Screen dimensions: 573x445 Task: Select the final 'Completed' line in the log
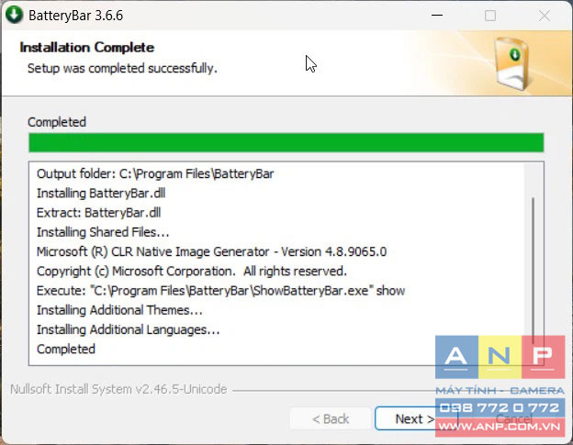(x=66, y=349)
